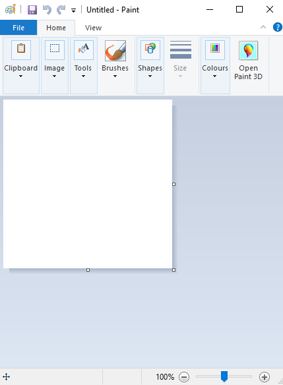Click the Paint Help question mark icon

(x=278, y=27)
